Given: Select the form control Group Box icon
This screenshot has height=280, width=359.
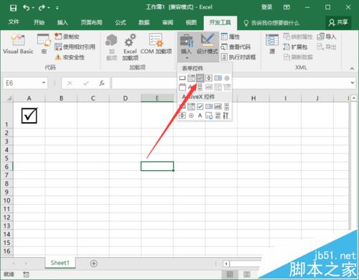Looking at the screenshot, I should click(182, 87).
